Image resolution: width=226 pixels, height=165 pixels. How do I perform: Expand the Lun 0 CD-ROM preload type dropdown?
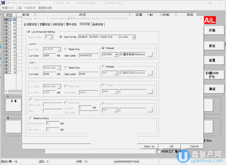tap(116, 54)
